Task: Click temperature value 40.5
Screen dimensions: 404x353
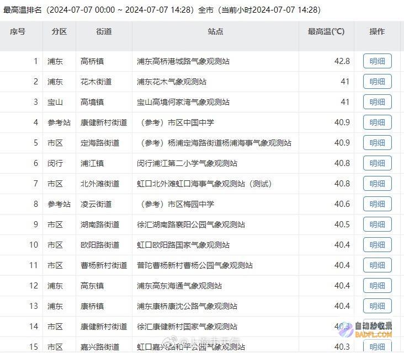Action: pos(342,224)
